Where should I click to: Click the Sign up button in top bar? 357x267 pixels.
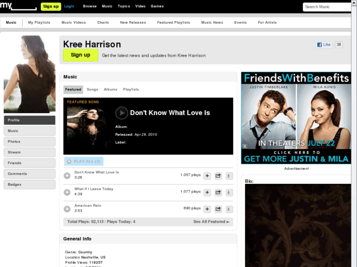point(51,6)
